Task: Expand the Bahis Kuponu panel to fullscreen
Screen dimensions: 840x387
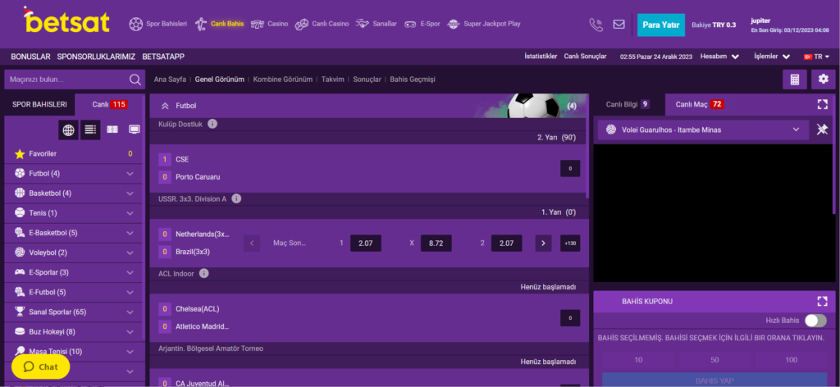Action: [x=822, y=302]
